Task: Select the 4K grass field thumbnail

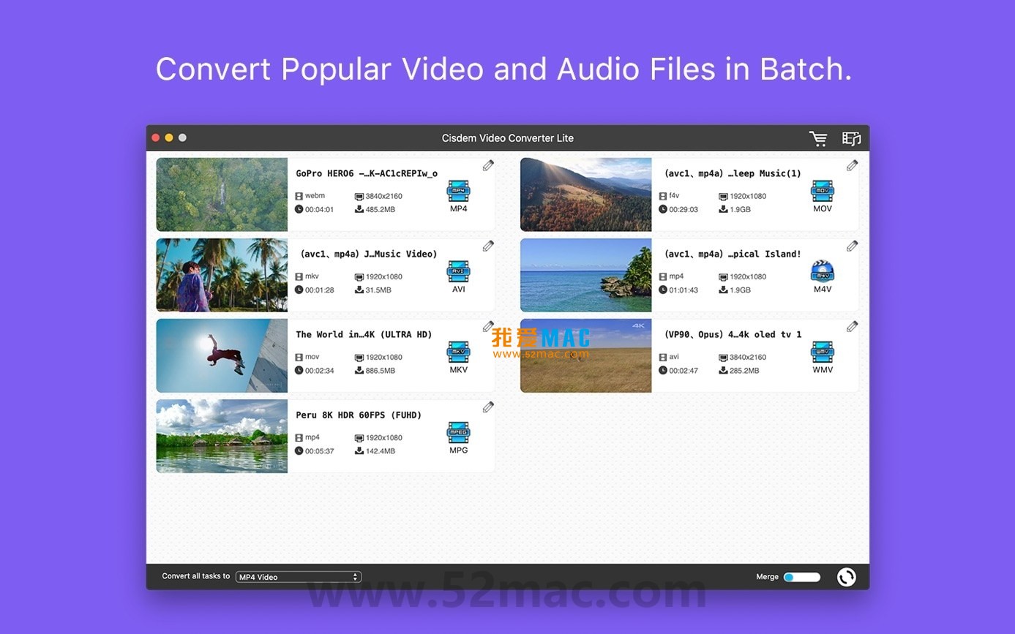Action: pos(585,355)
